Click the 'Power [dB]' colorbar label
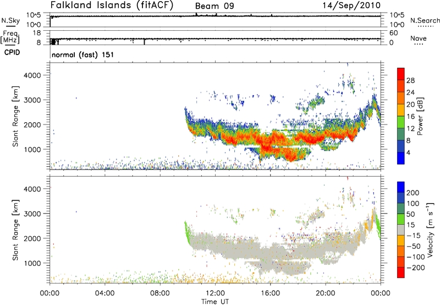The image size is (440, 305). [x=420, y=116]
